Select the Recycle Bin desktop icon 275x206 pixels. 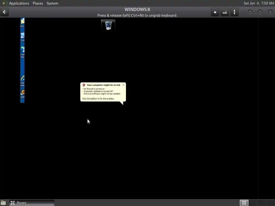pyautogui.click(x=108, y=25)
